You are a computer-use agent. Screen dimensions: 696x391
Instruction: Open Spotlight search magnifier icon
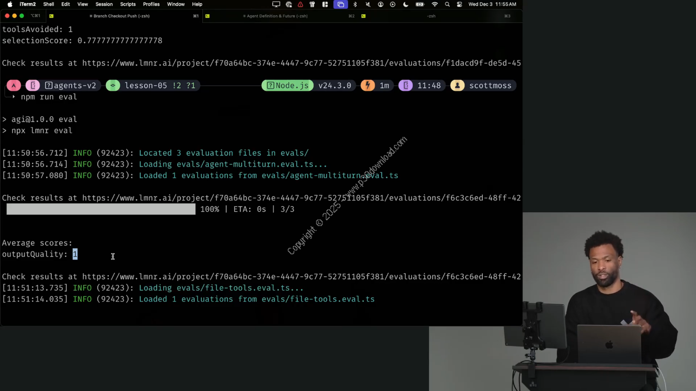point(447,4)
